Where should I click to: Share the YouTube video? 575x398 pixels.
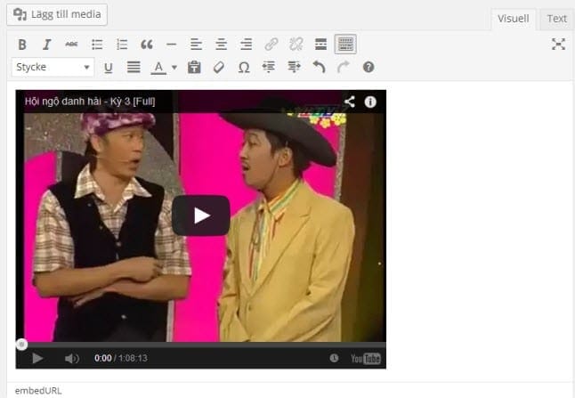(x=350, y=102)
